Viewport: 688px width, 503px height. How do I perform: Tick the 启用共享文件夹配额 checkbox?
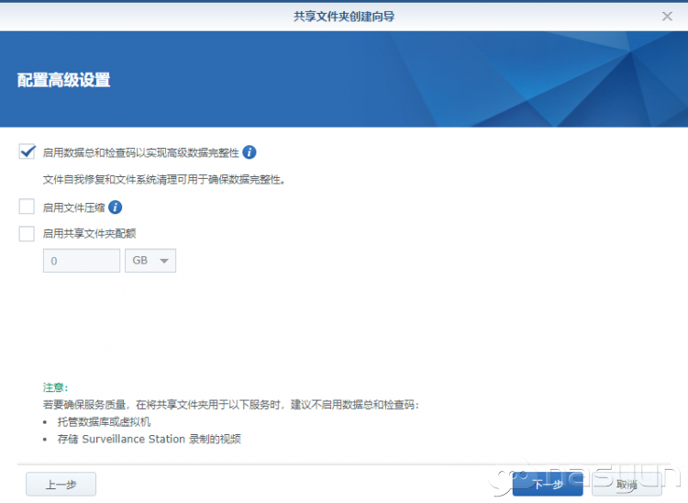(x=28, y=234)
